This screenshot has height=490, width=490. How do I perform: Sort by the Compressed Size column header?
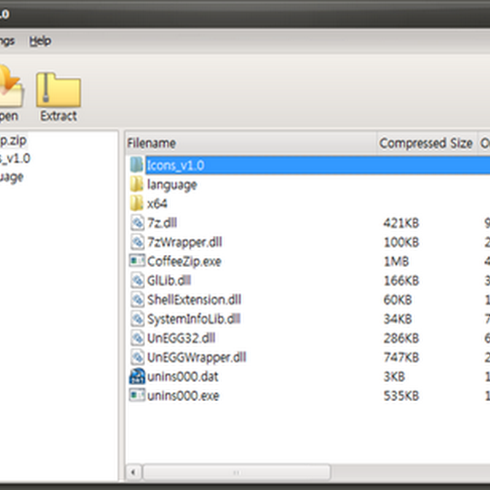pyautogui.click(x=427, y=143)
